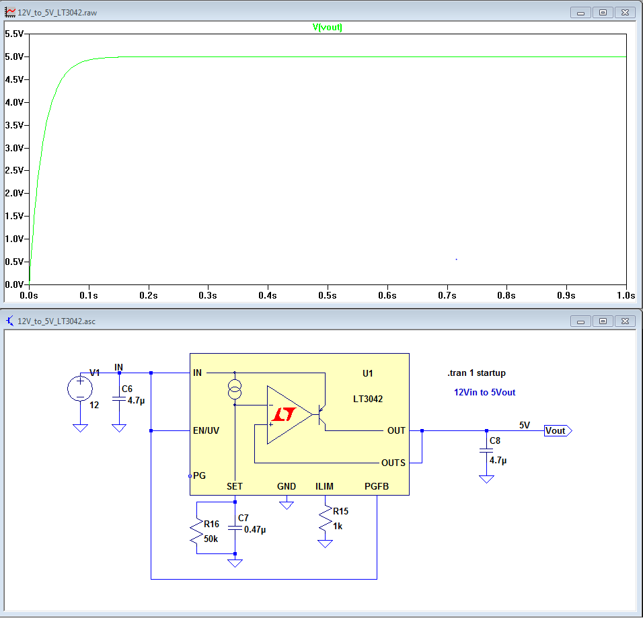
Task: Click the ground symbol under C8
Action: 486,479
